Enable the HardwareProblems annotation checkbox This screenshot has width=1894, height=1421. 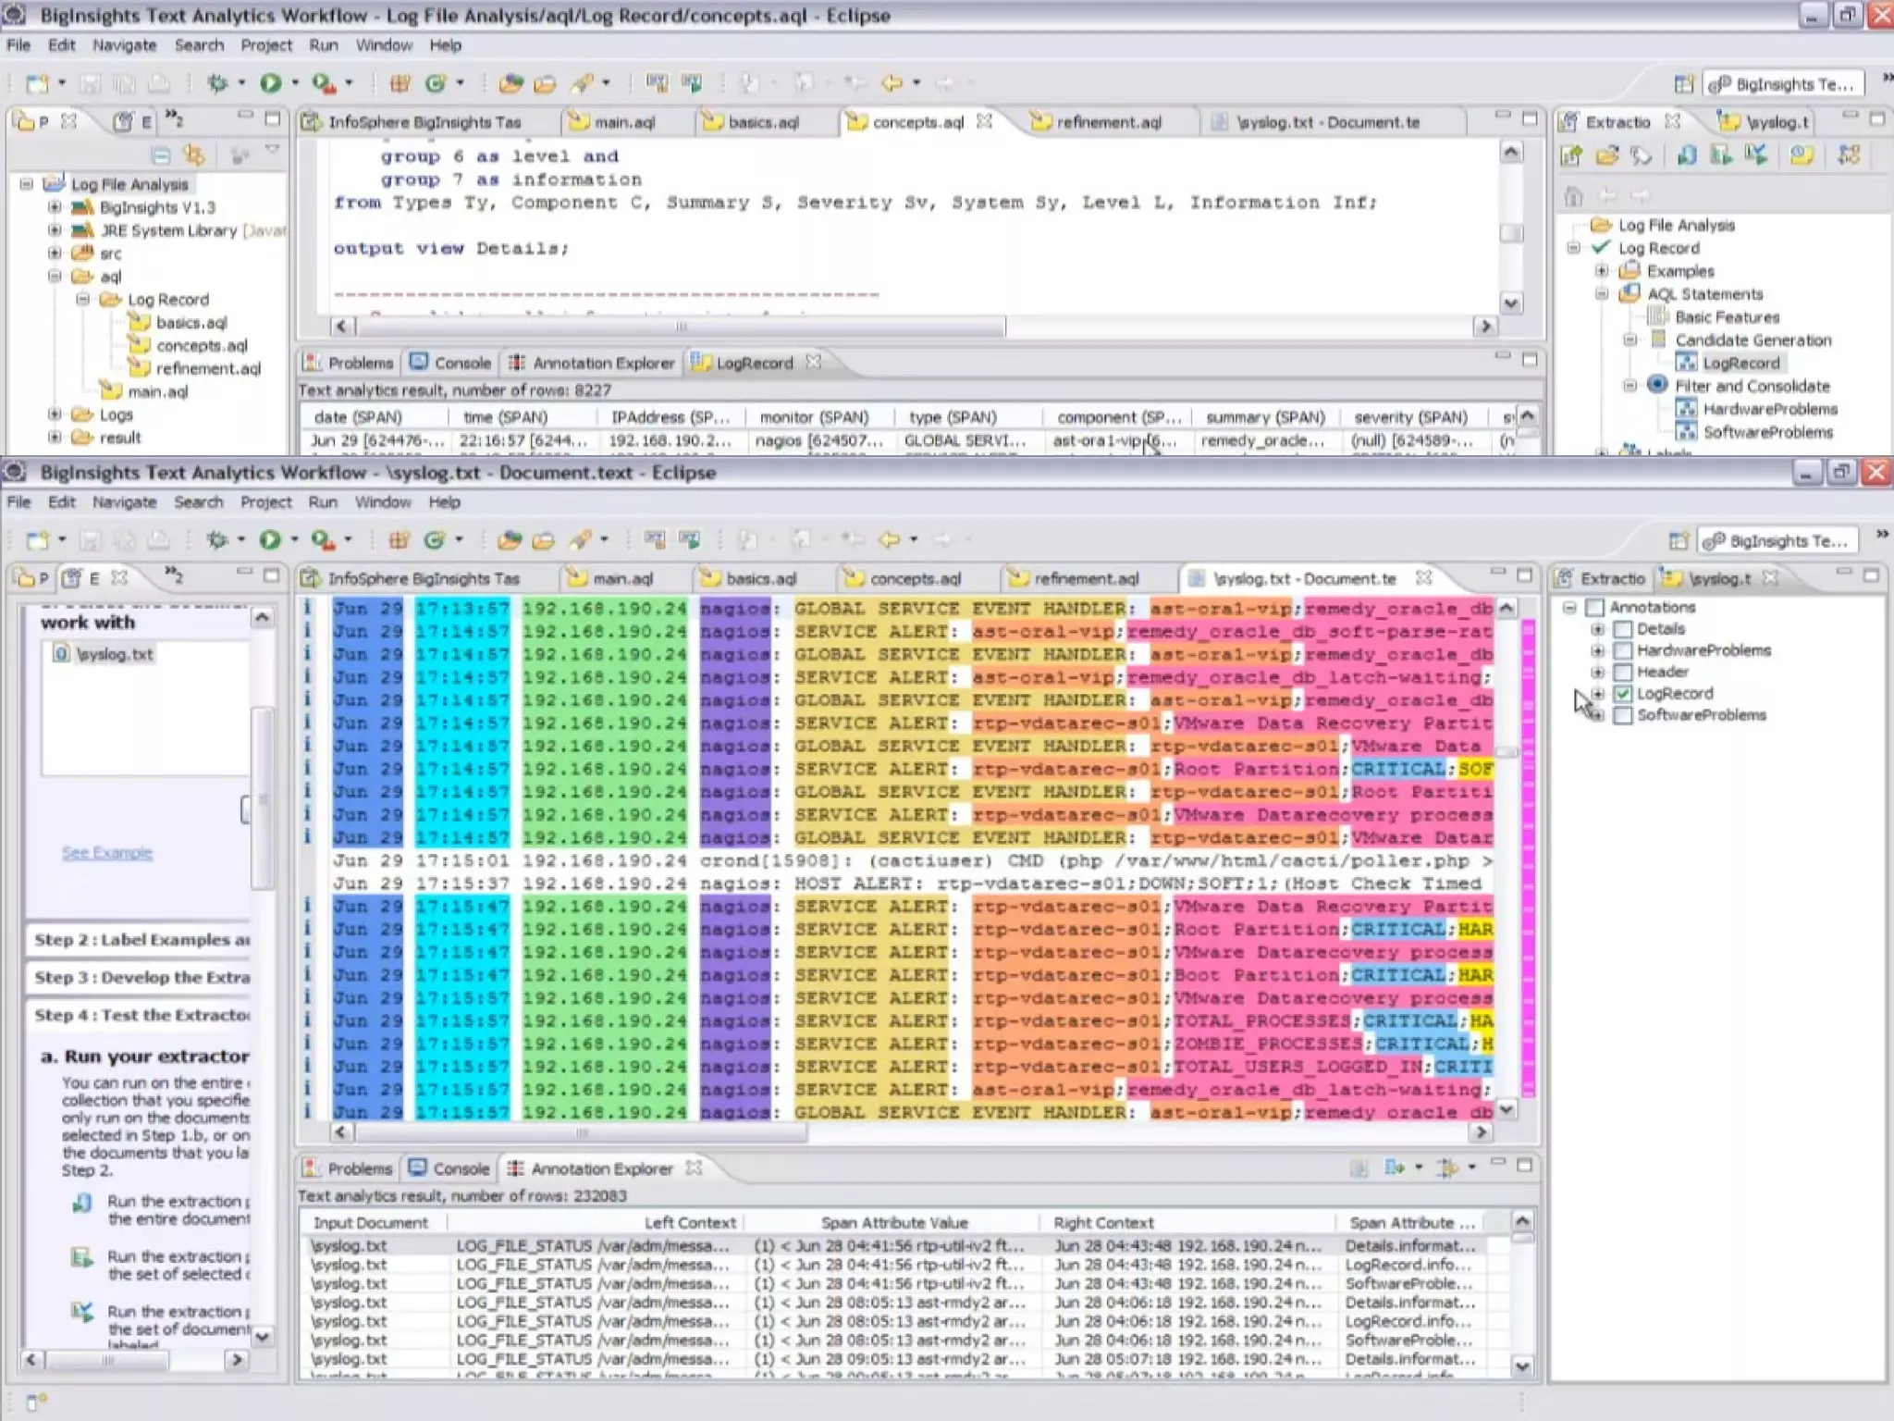(x=1622, y=650)
